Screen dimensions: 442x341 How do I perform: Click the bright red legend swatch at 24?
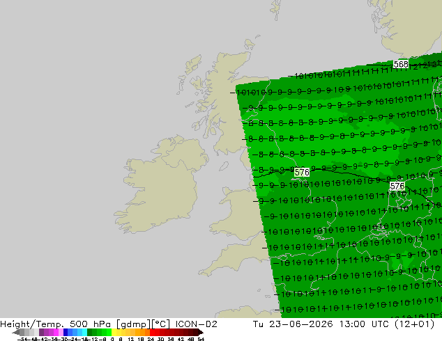click(x=152, y=332)
